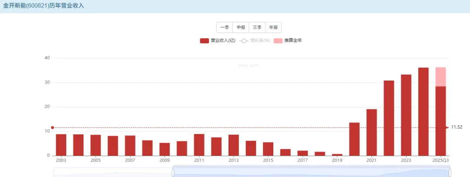
Task: Click the 40 y-axis label
Action: pyautogui.click(x=47, y=58)
